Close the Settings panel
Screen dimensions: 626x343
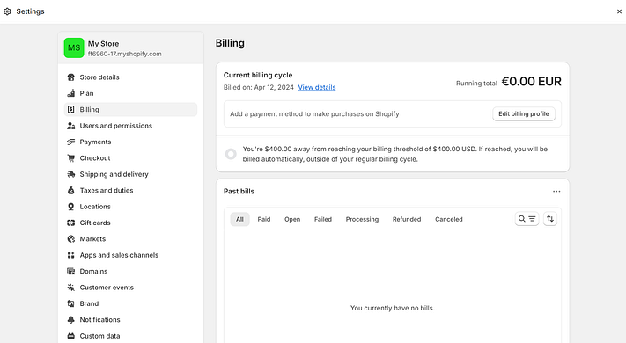tap(619, 11)
